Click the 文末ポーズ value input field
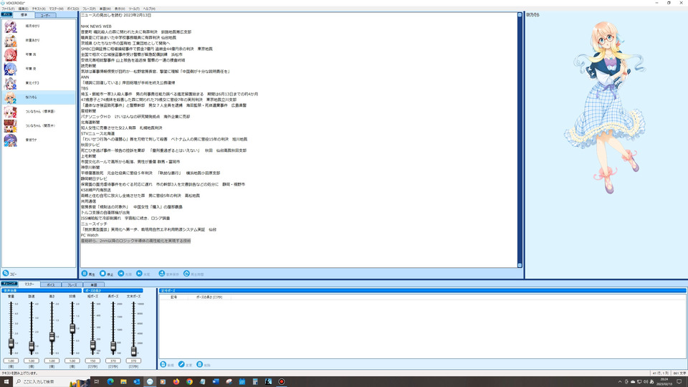Screen dimensions: 688x387 click(x=133, y=360)
